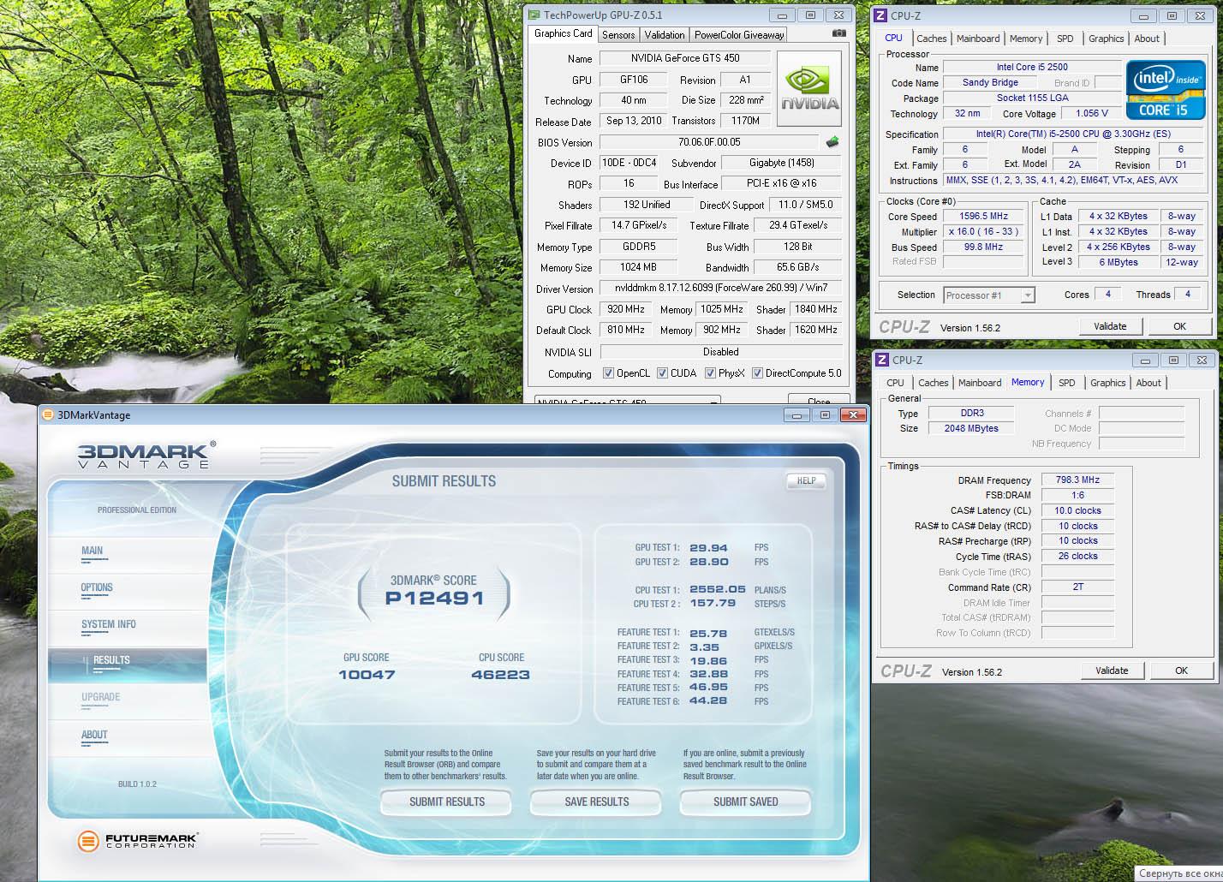Click the GPU score value 10047
This screenshot has height=882, width=1223.
click(x=367, y=675)
